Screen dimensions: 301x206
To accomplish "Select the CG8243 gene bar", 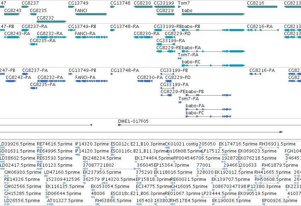I will [12, 14].
